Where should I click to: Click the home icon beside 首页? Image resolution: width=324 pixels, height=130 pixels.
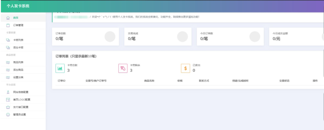[x=8, y=18]
